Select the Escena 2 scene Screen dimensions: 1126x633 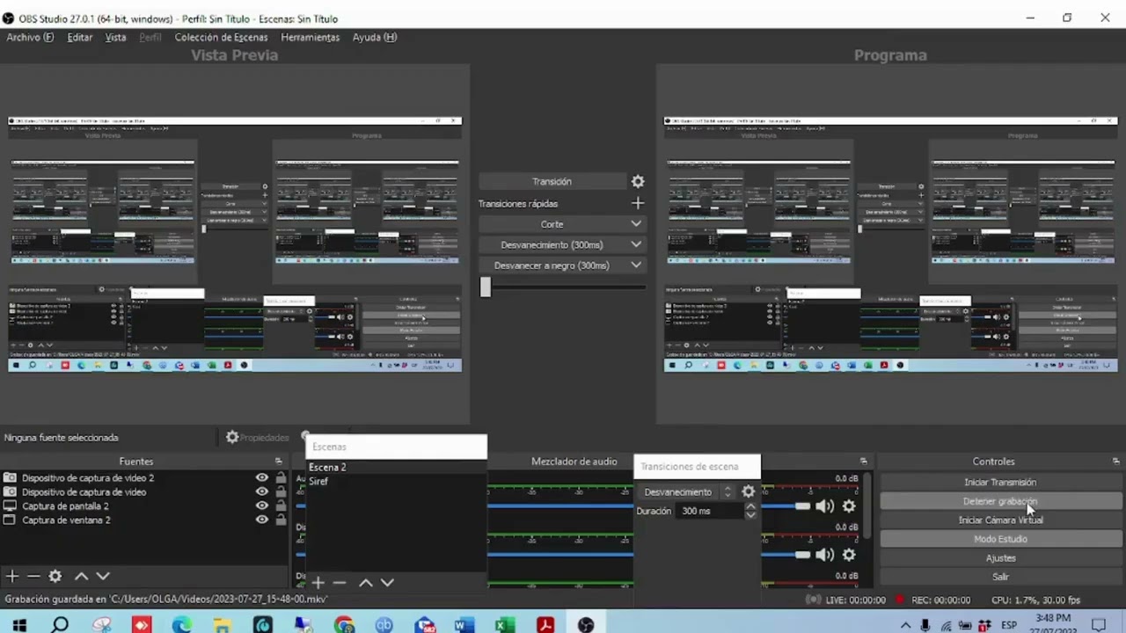click(x=396, y=467)
